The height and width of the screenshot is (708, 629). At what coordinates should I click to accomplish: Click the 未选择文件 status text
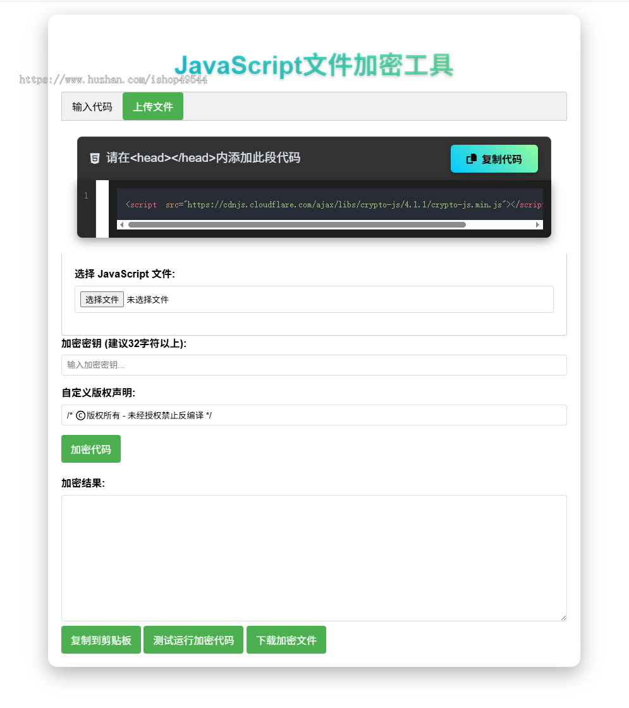(148, 300)
